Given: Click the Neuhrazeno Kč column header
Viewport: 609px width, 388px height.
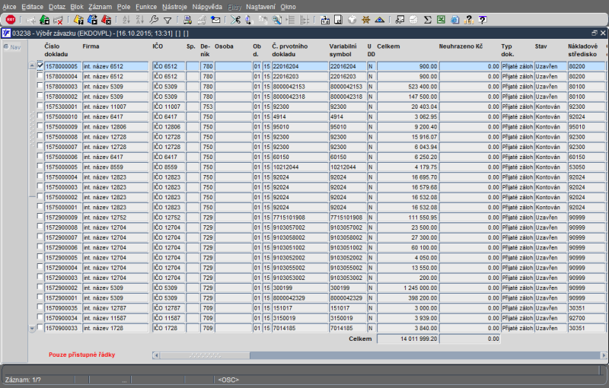Looking at the screenshot, I should [x=461, y=46].
